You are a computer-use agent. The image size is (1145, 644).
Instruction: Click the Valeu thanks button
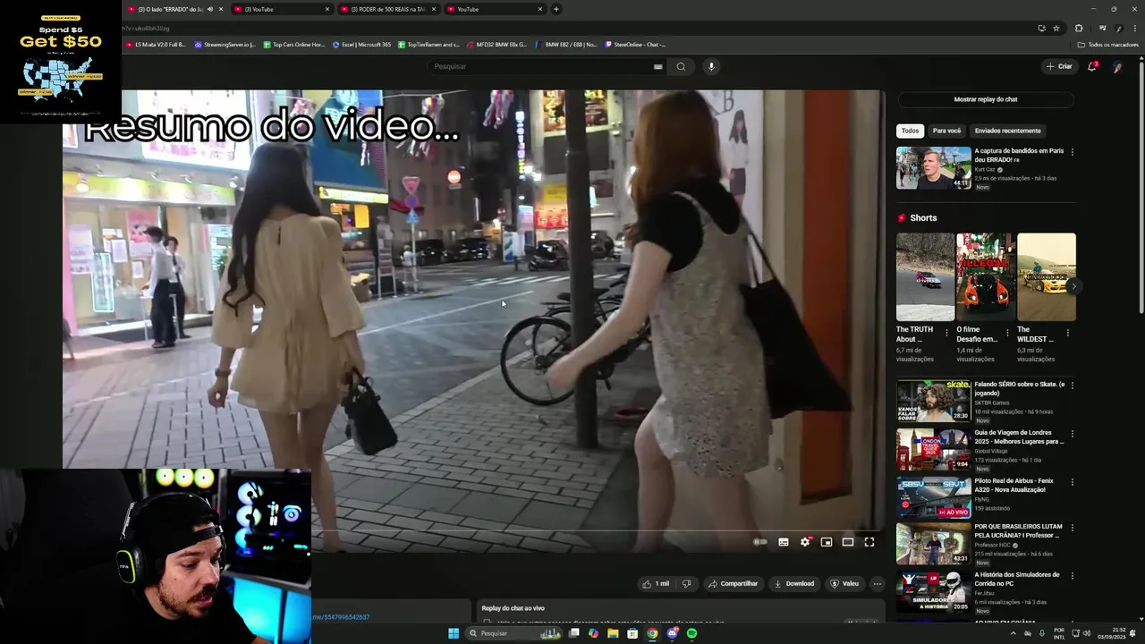[844, 584]
